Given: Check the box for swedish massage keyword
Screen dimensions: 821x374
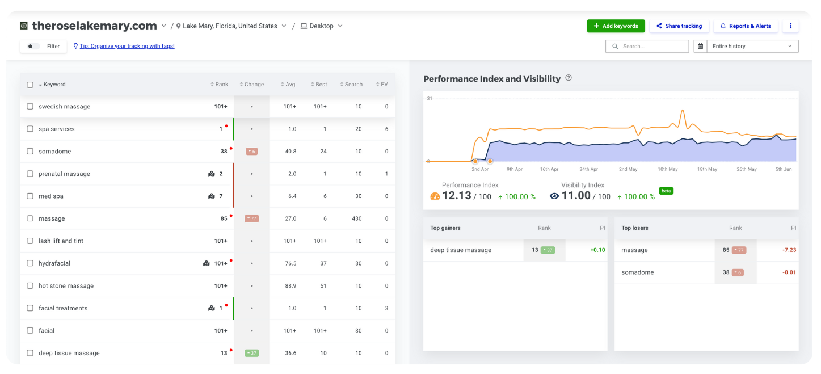Looking at the screenshot, I should [30, 107].
